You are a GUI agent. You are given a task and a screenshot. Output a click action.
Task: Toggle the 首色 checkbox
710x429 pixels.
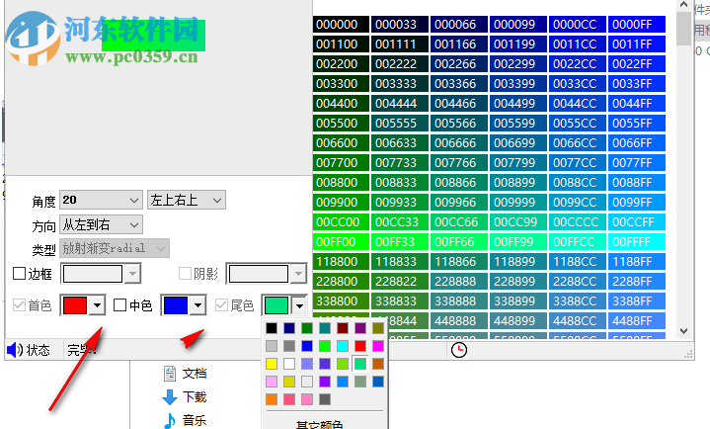(x=19, y=305)
